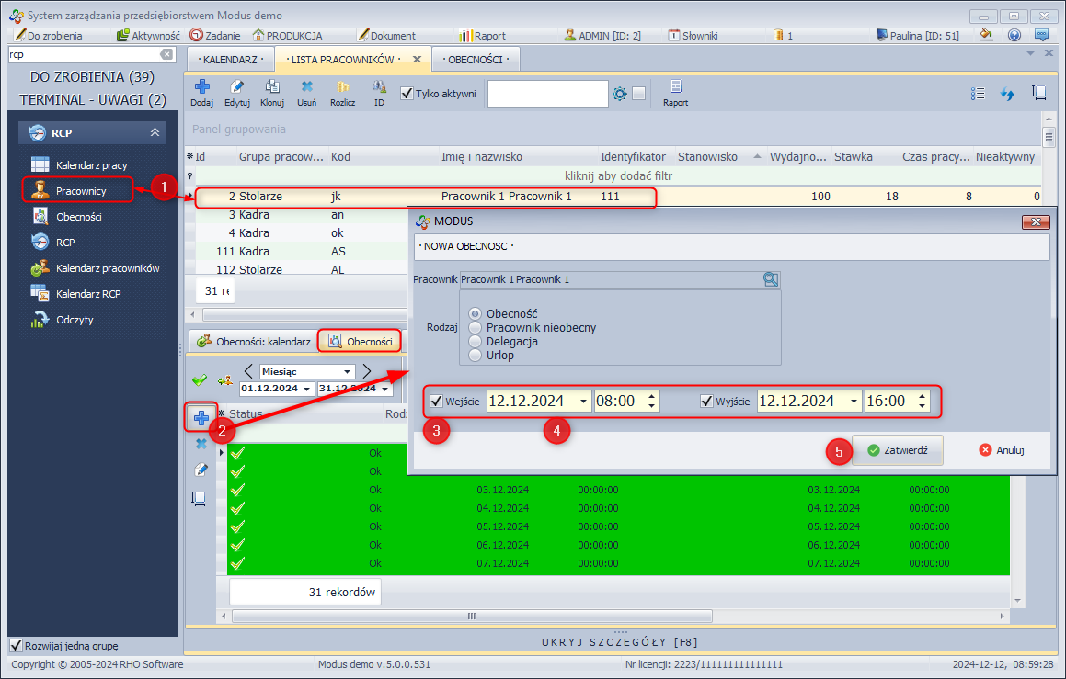Select the Urlop radio button
Image resolution: width=1066 pixels, height=679 pixels.
click(476, 355)
